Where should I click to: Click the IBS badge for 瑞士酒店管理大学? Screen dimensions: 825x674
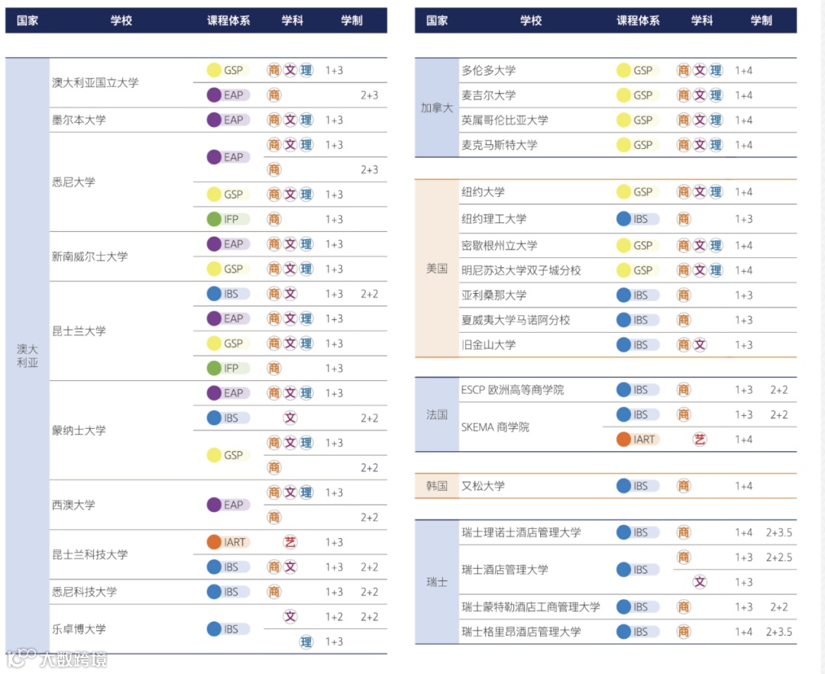(x=637, y=569)
